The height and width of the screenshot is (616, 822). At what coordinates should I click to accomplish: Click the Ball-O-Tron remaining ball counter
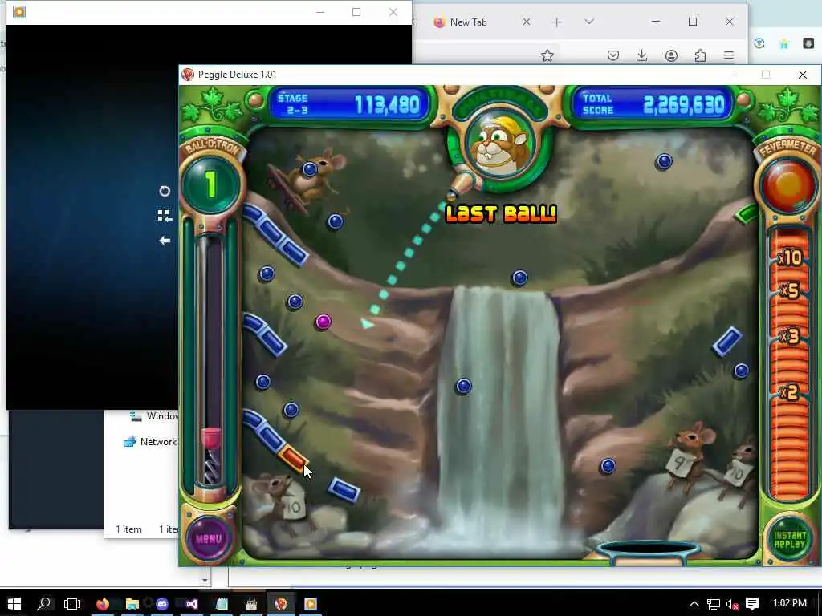click(x=211, y=184)
